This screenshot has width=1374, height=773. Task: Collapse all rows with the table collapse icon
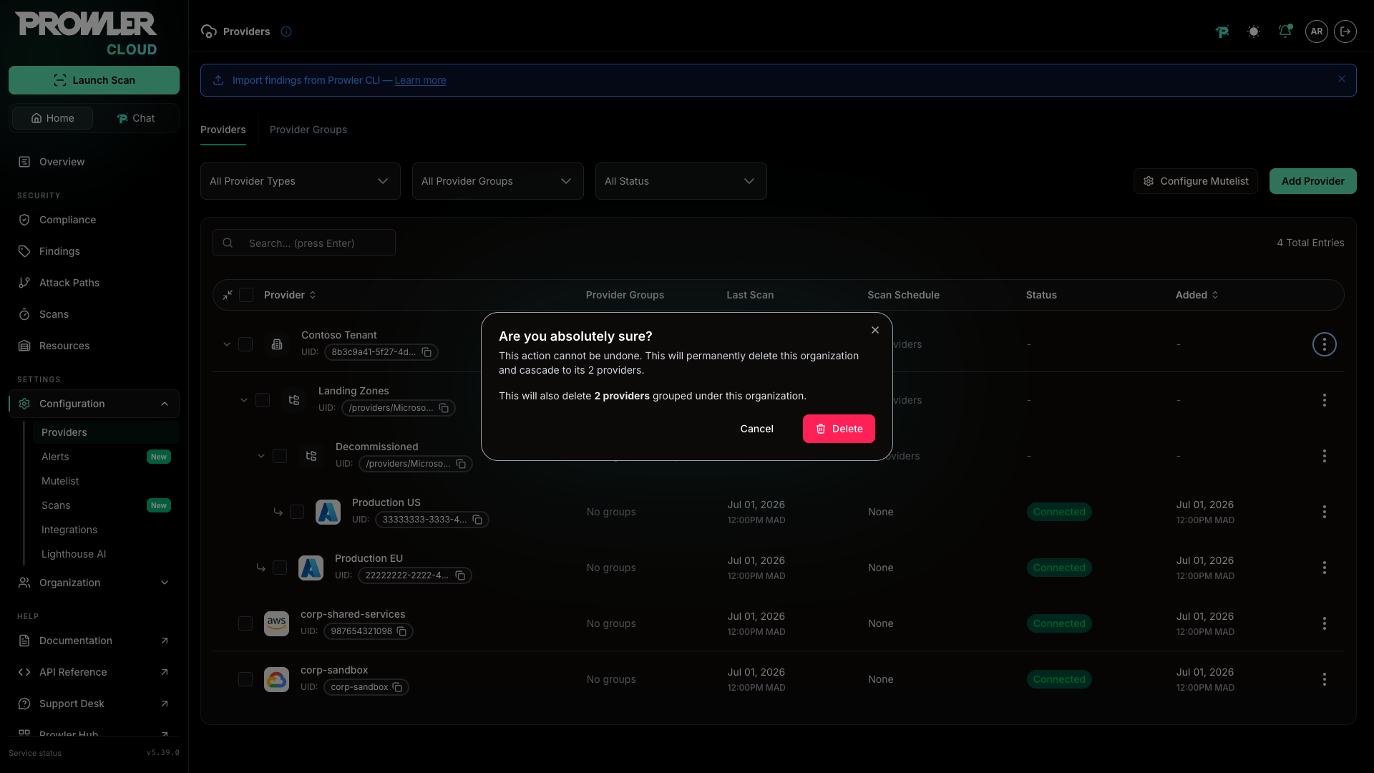[x=228, y=295]
